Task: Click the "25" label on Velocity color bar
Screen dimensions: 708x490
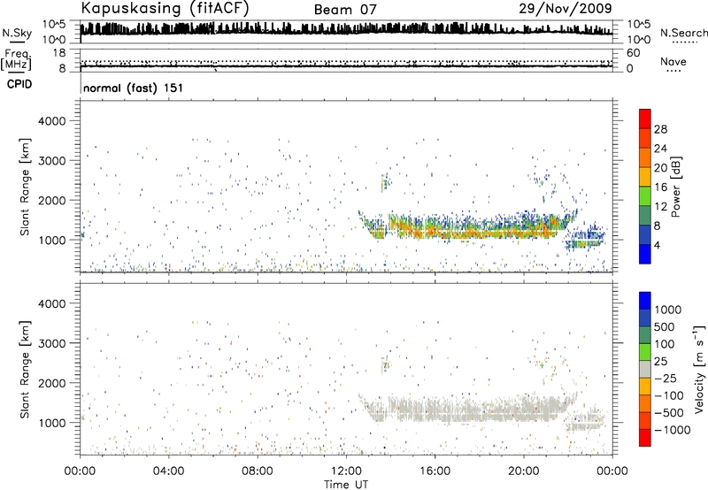Action: point(661,362)
